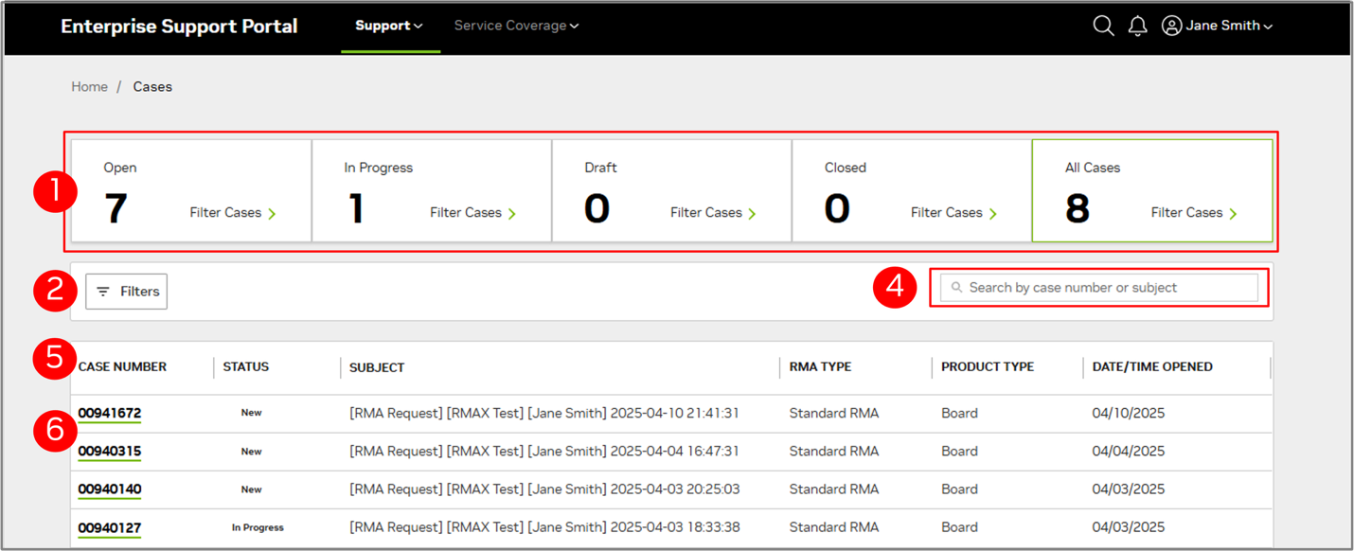Image resolution: width=1354 pixels, height=551 pixels.
Task: Click green arrow next to Draft Filter Cases
Action: point(753,214)
